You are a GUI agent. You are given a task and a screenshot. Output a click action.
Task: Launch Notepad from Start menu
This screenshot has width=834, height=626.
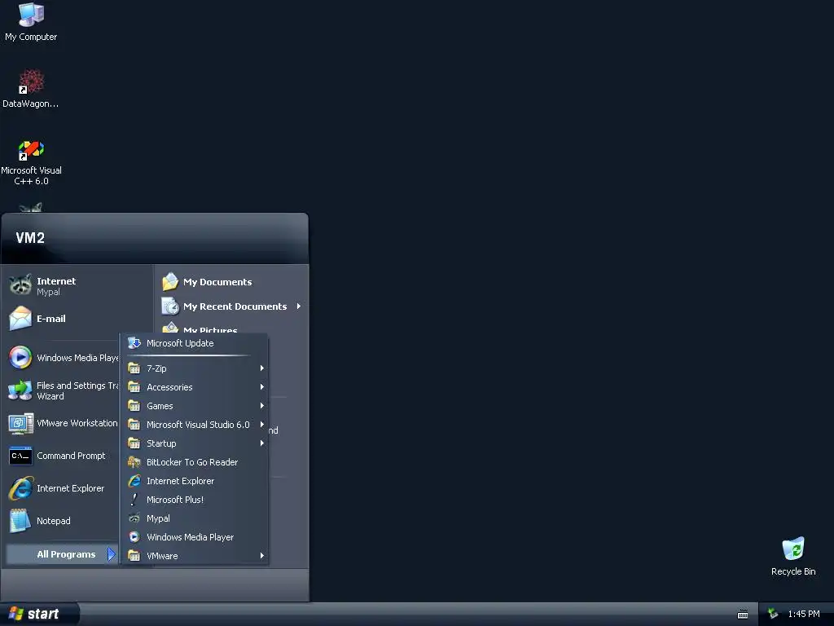(63, 521)
